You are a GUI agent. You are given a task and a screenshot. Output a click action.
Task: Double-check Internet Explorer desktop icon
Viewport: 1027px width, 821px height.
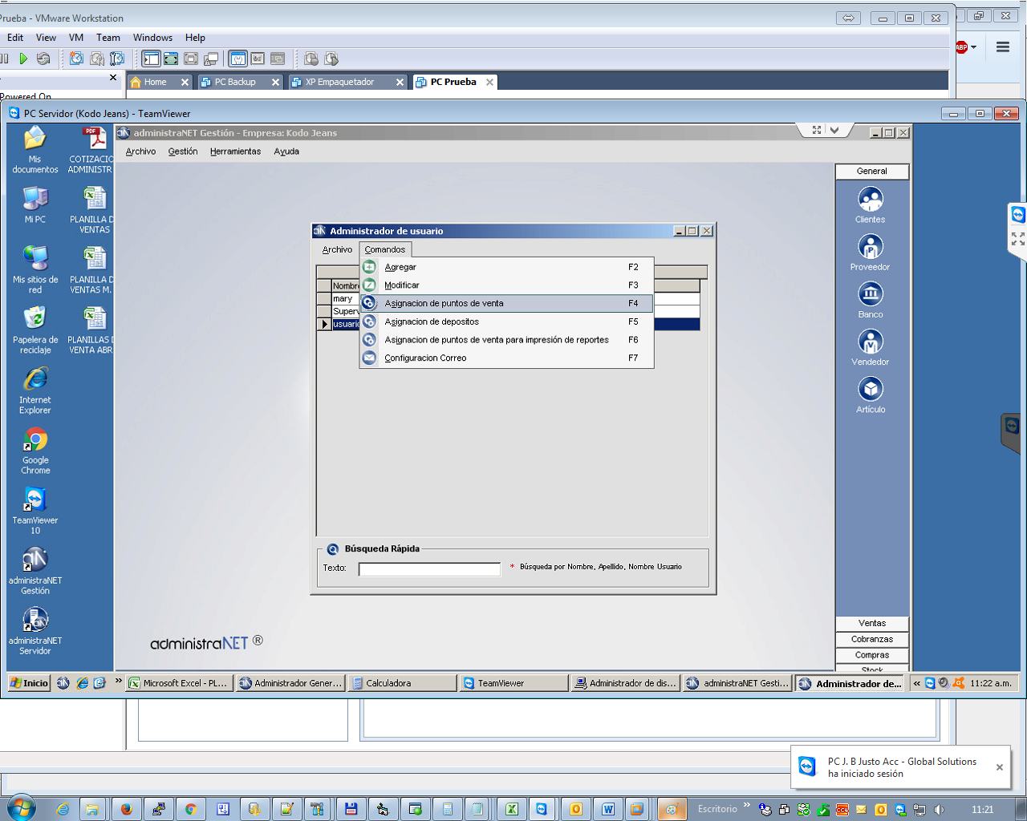[x=35, y=380]
